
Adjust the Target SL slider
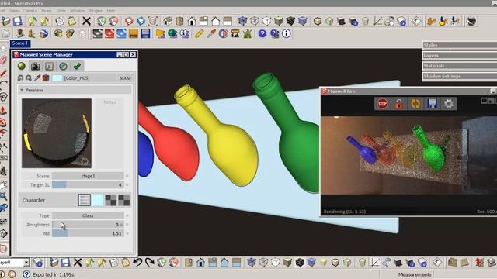88,184
